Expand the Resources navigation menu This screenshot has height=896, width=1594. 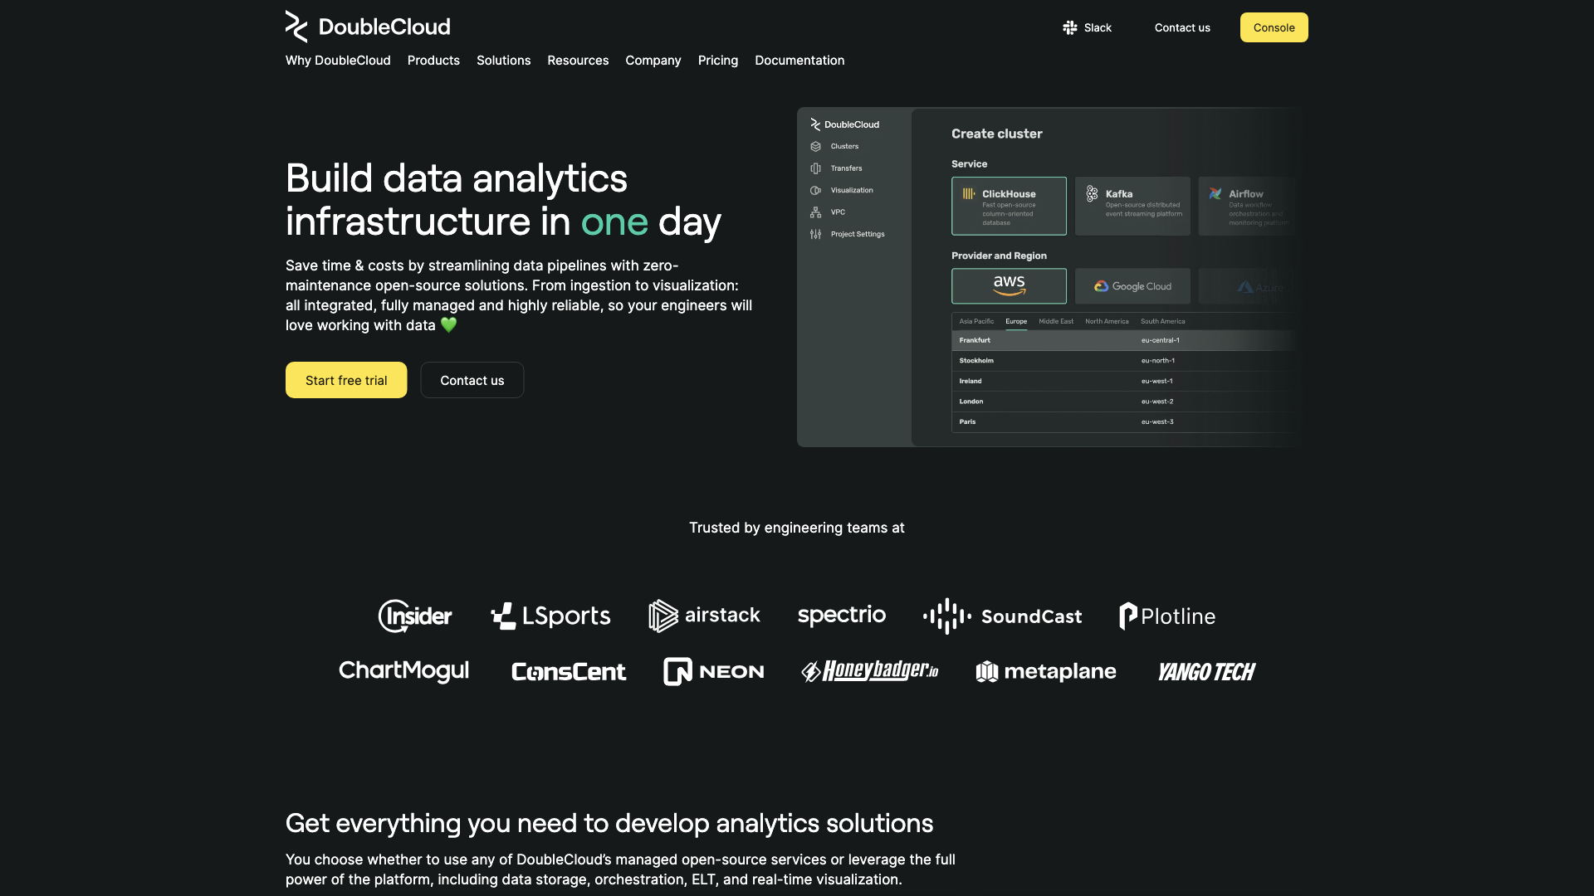(x=578, y=61)
